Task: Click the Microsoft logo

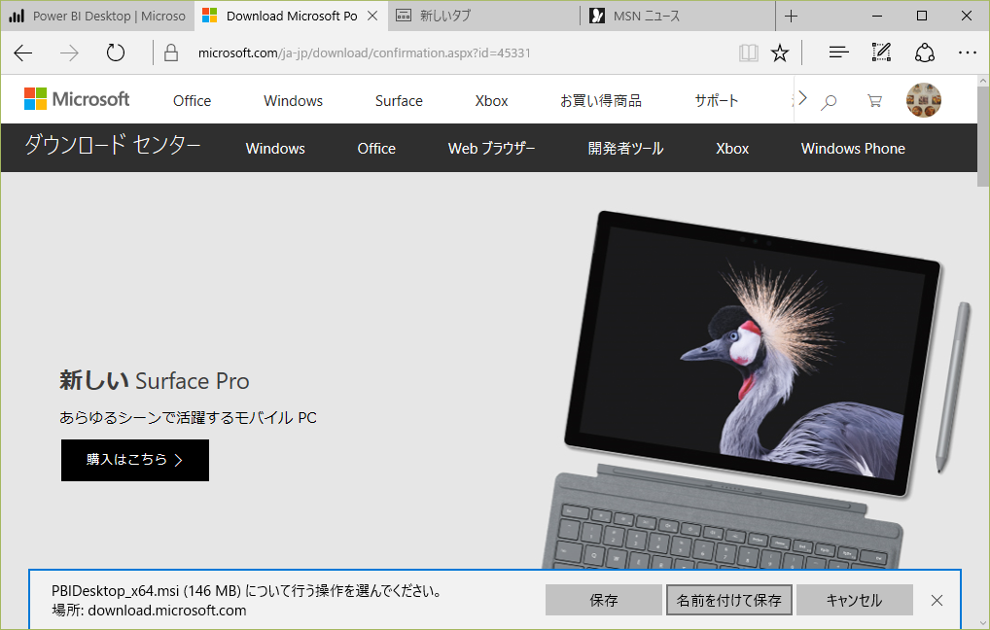Action: point(77,99)
